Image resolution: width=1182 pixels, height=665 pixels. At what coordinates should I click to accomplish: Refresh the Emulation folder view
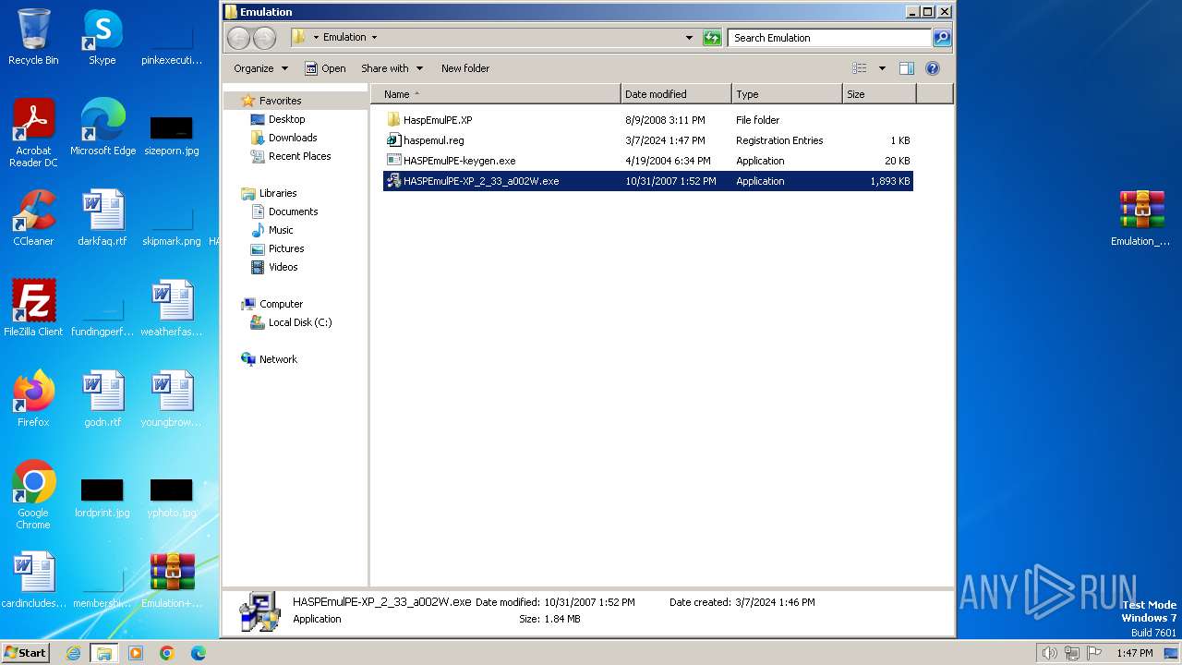point(711,38)
